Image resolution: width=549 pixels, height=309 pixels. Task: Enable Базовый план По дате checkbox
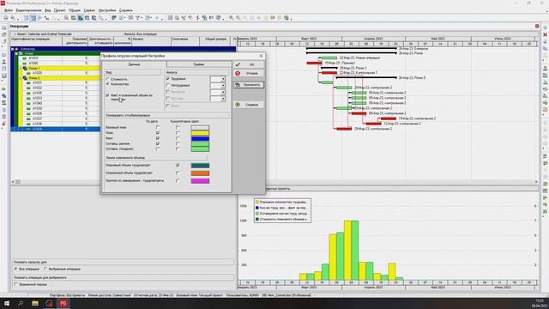pyautogui.click(x=158, y=128)
